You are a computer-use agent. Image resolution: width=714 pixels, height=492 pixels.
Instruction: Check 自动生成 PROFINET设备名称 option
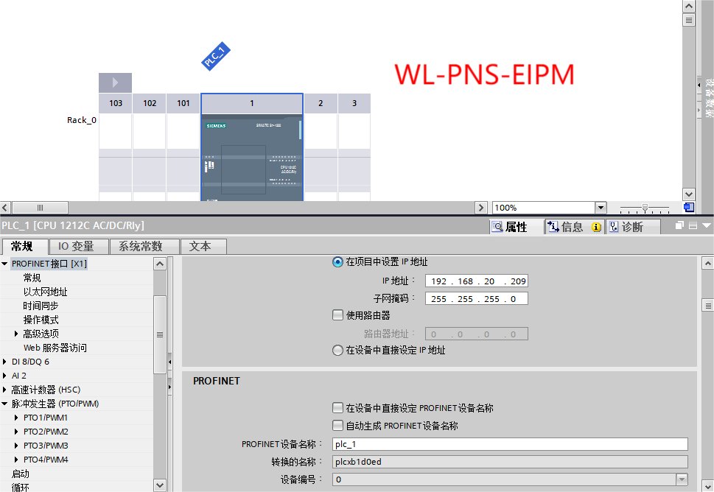337,425
